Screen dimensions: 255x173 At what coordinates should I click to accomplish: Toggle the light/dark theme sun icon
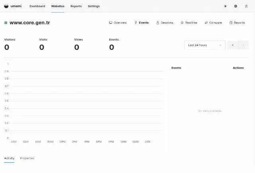225,6
